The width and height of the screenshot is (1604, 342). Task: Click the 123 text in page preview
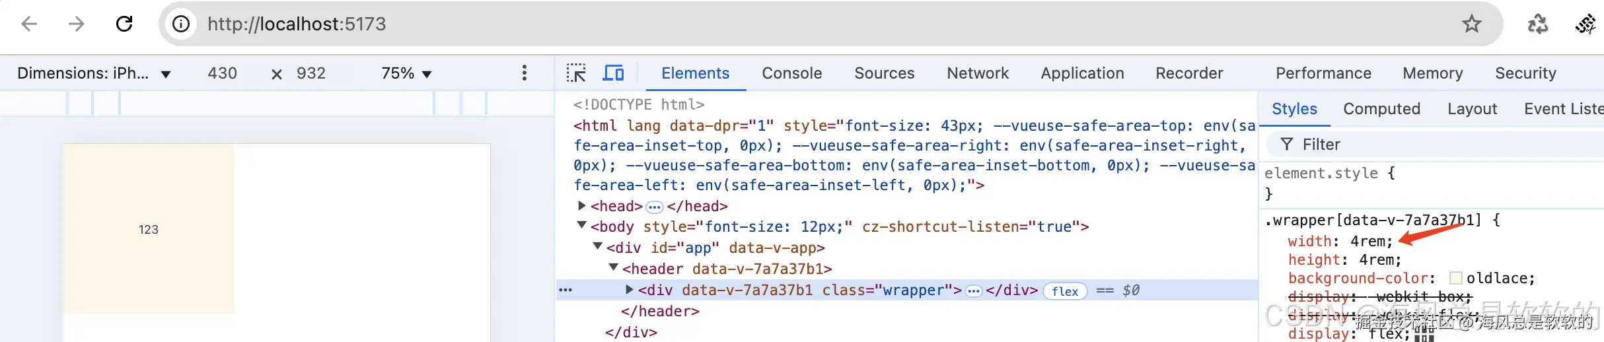coord(149,229)
